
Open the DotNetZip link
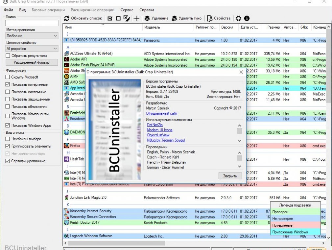tap(155, 125)
